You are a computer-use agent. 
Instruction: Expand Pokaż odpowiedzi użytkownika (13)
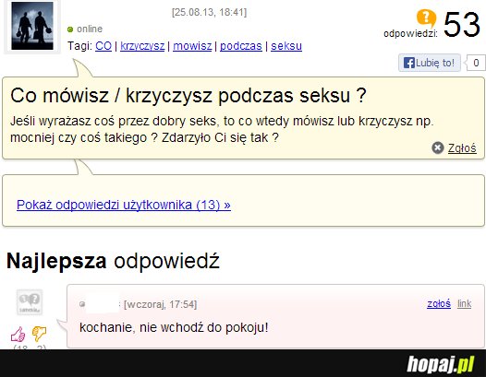coord(124,205)
